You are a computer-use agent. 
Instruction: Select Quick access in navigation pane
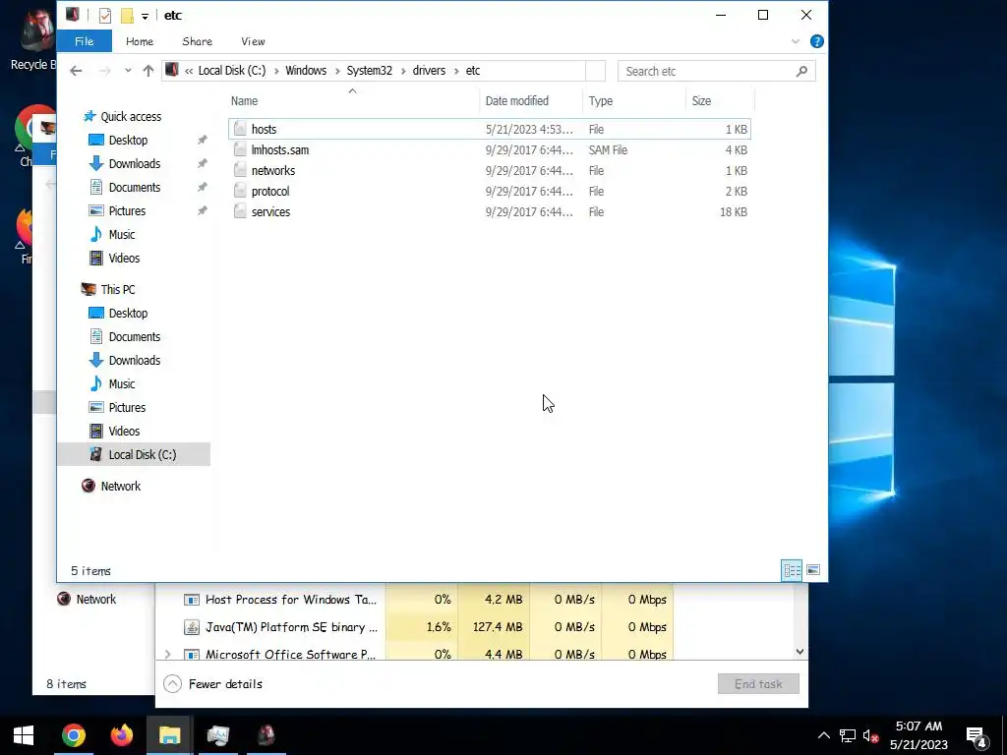pos(131,116)
